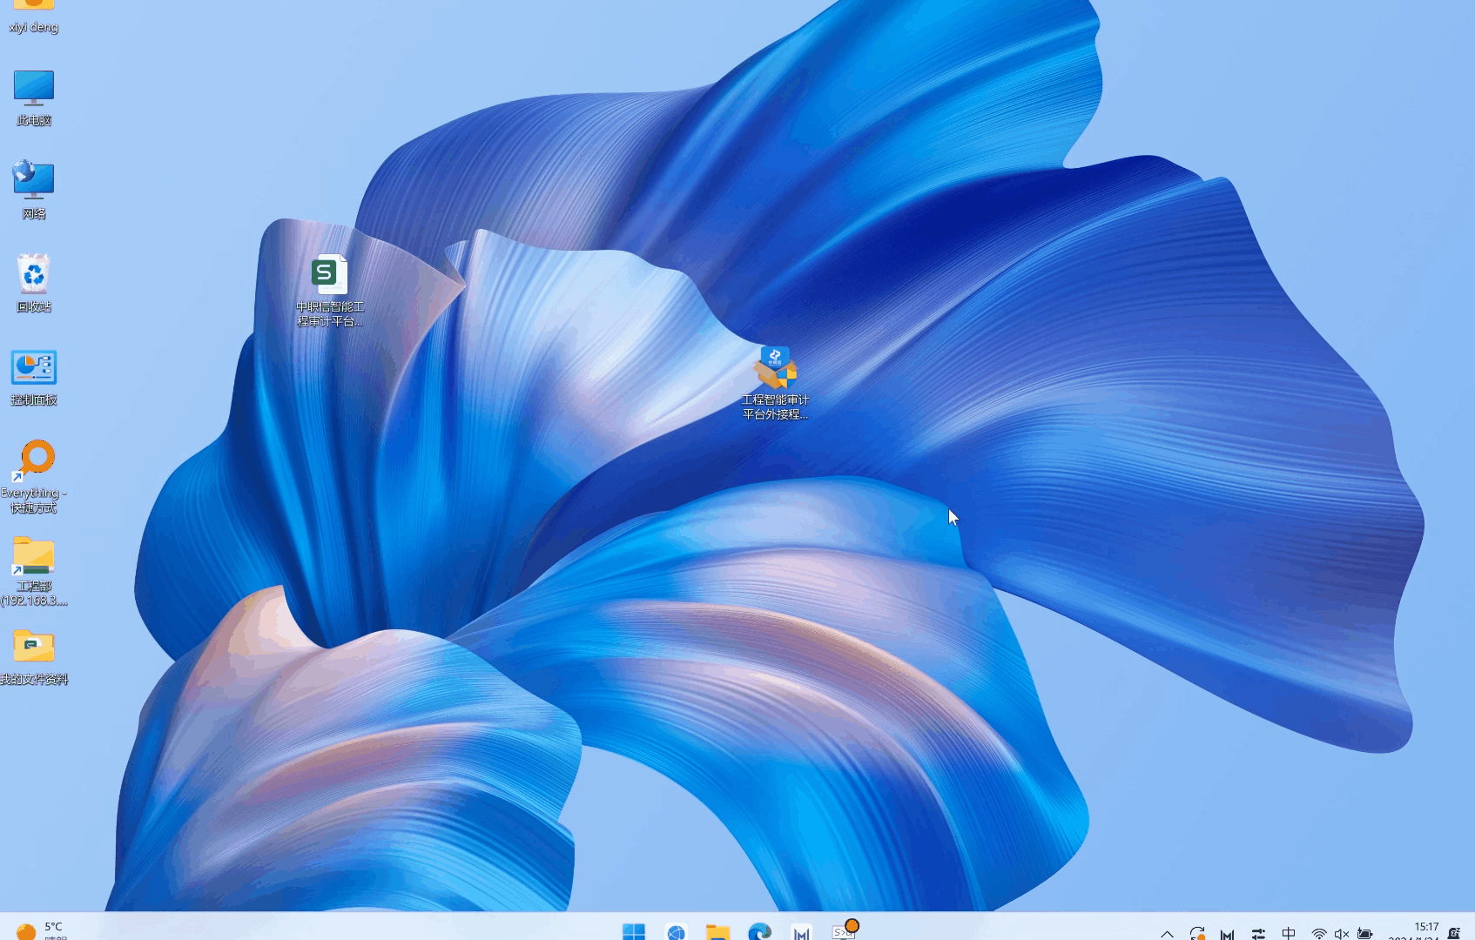1475x940 pixels.
Task: Launch Microsoft Edge from the taskbar
Action: 759,931
